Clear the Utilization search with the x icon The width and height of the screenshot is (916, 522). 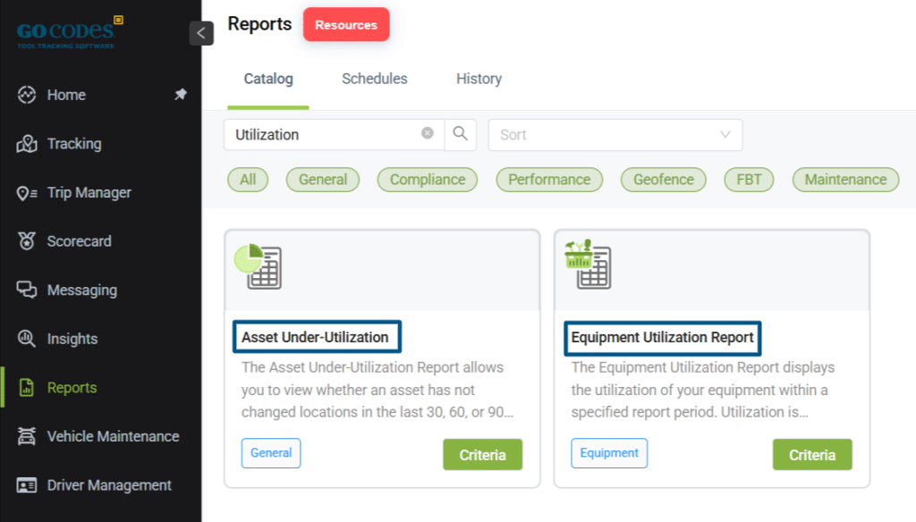click(427, 132)
